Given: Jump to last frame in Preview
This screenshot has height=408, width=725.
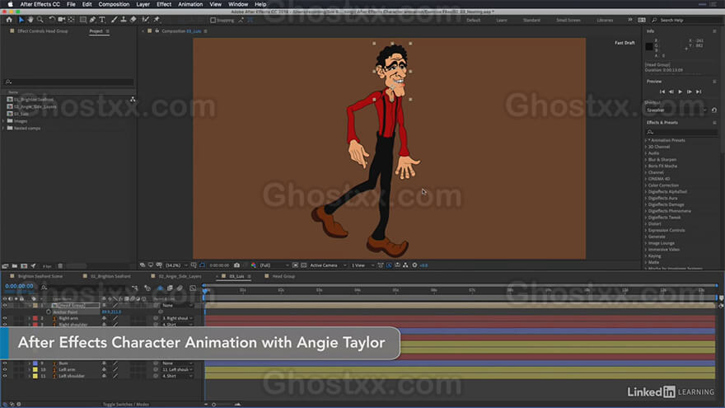Looking at the screenshot, I should pos(699,92).
